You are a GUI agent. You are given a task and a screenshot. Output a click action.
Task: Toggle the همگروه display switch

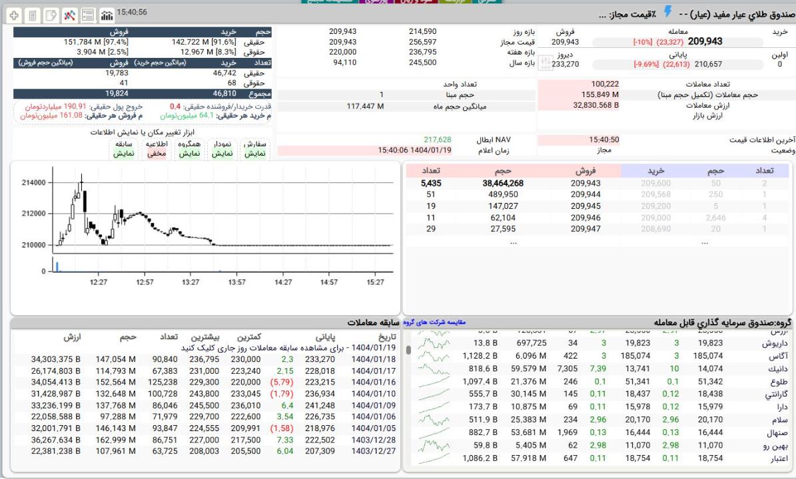[x=189, y=149]
